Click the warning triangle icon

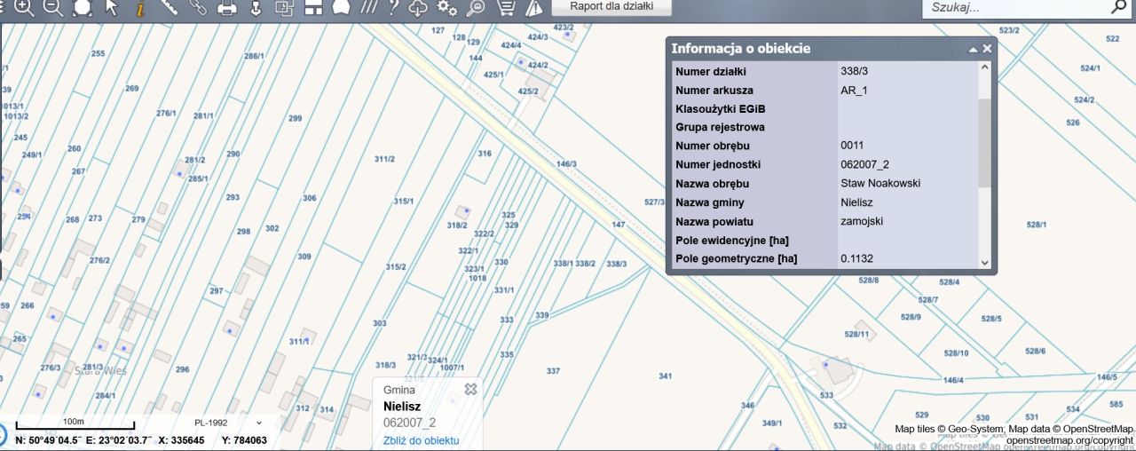[533, 8]
